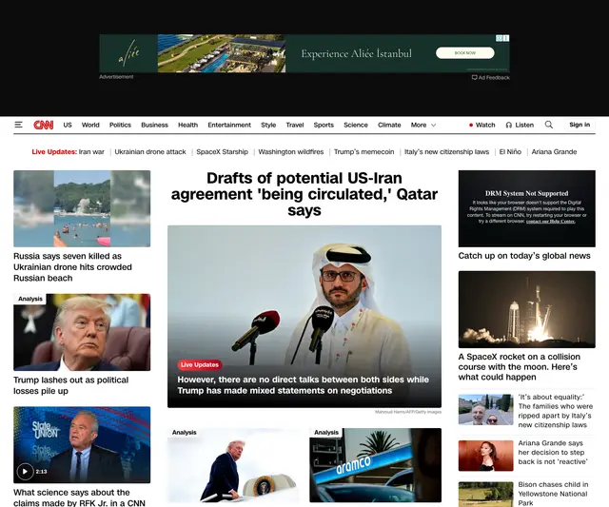Screen dimensions: 609x507
Task: Open the SpaceX rocket launch thumbnail
Action: [x=526, y=309]
